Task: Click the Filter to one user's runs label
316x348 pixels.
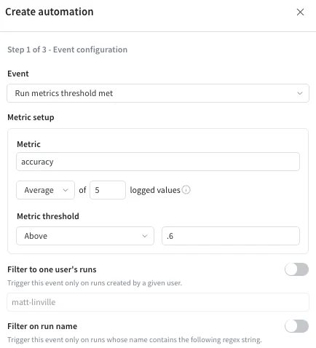Action: [x=52, y=269]
